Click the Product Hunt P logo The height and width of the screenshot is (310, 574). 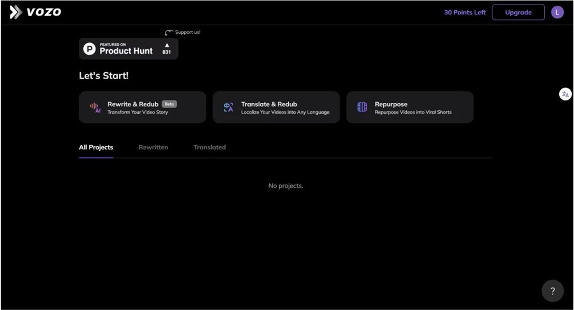tap(90, 49)
